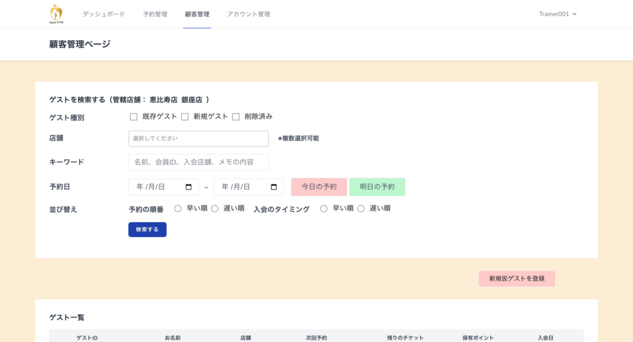The width and height of the screenshot is (633, 342).
Task: Open the 店舗 selection dropdown
Action: coord(198,138)
